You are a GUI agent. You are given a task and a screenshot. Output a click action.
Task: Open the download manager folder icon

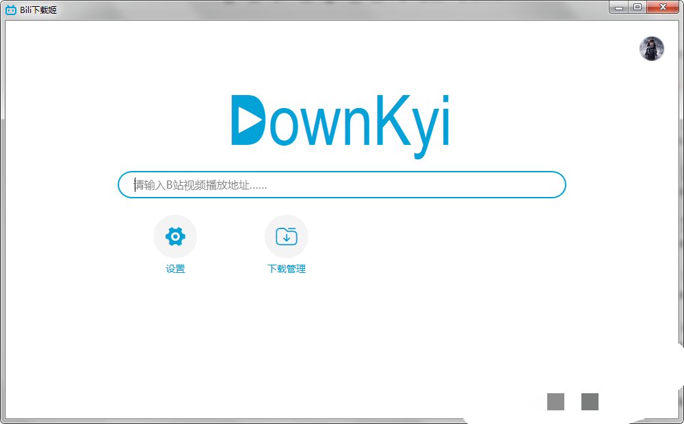(x=287, y=237)
